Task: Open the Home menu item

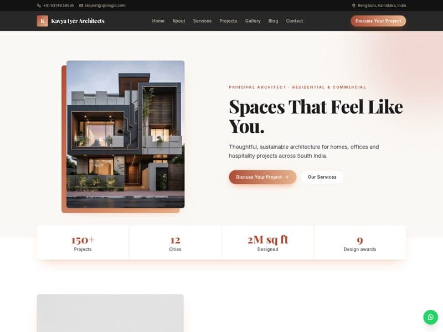Action: [x=158, y=21]
